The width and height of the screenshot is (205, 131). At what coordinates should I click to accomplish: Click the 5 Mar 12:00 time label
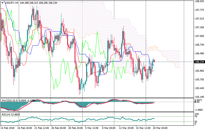(92, 128)
